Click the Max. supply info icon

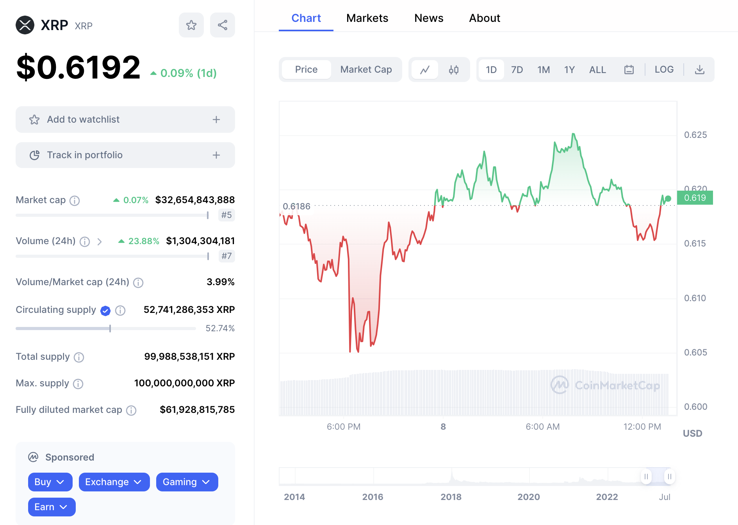[78, 384]
